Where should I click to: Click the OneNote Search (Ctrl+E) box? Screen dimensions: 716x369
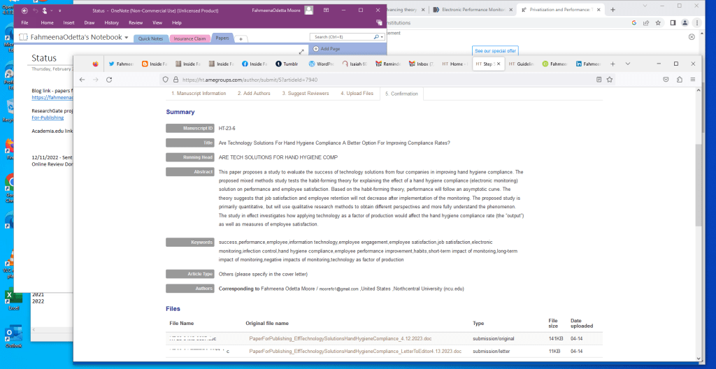click(x=341, y=36)
